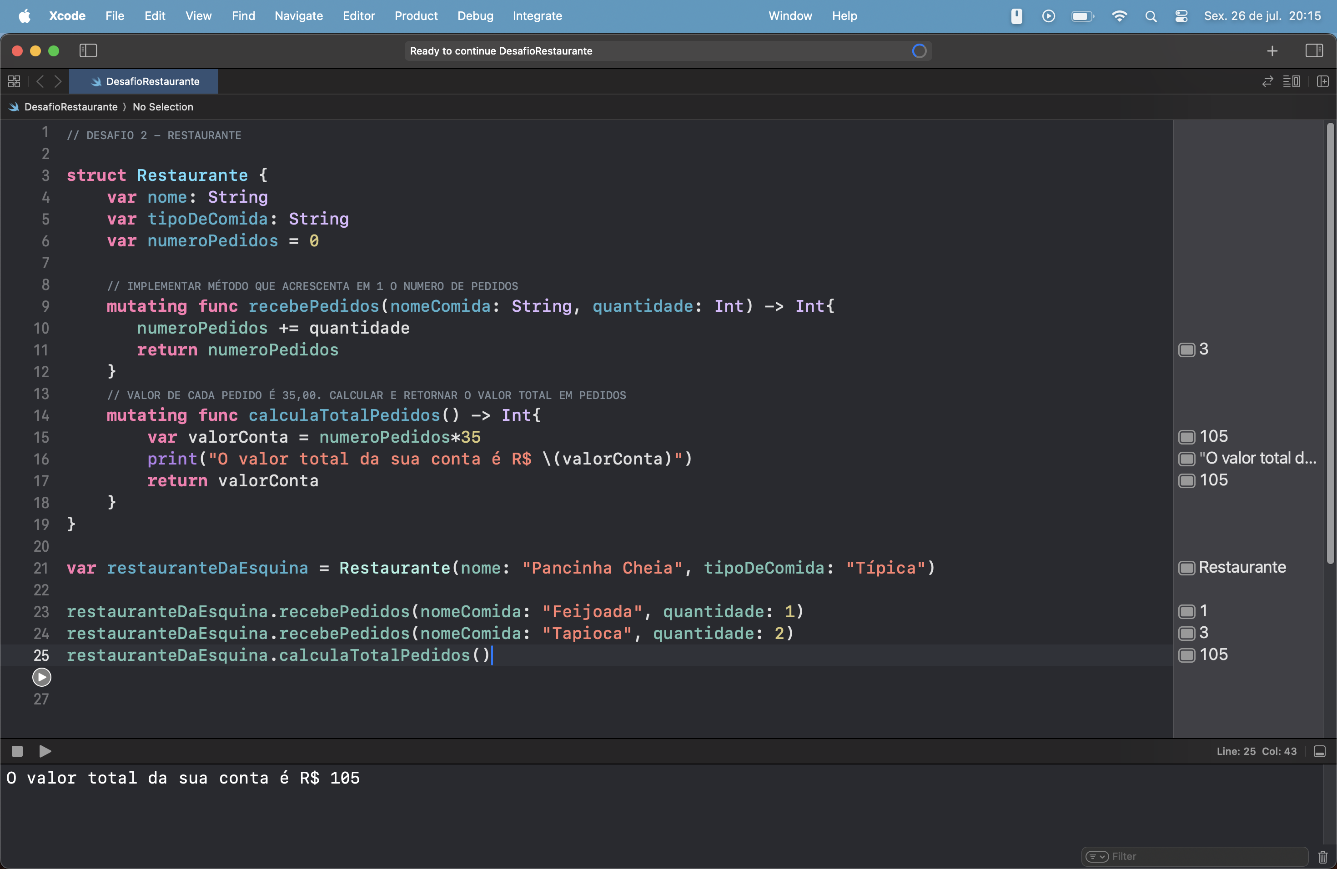Viewport: 1337px width, 869px height.
Task: Click the add tab button top right
Action: click(1272, 50)
